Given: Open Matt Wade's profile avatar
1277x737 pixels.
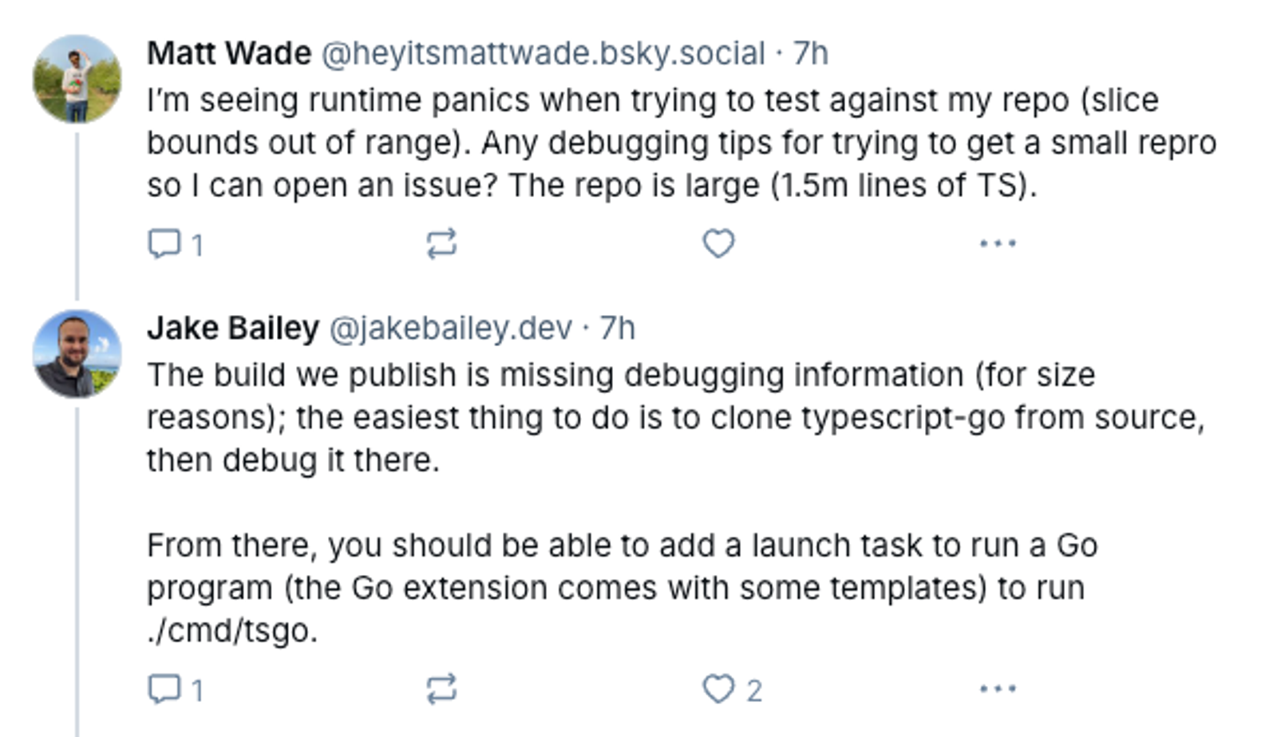Looking at the screenshot, I should [77, 79].
